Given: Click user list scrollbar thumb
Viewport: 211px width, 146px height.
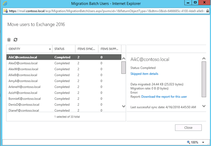Looking at the screenshot, I should 123,67.
